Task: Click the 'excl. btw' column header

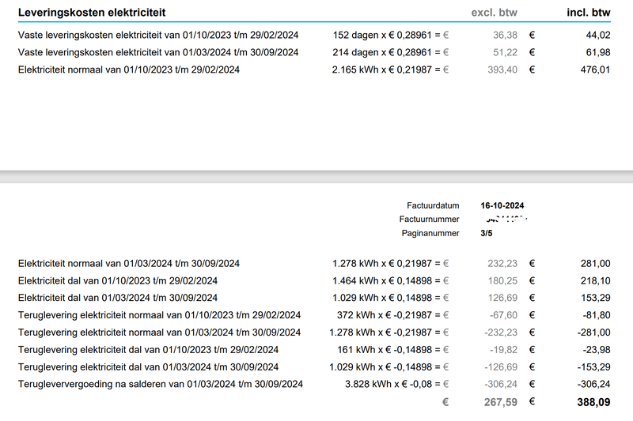Action: tap(494, 13)
